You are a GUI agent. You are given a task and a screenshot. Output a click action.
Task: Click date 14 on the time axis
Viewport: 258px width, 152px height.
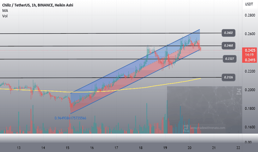click(x=43, y=148)
